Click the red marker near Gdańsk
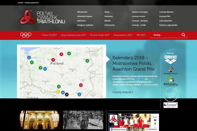The height and width of the screenshot is (131, 197). [61, 54]
